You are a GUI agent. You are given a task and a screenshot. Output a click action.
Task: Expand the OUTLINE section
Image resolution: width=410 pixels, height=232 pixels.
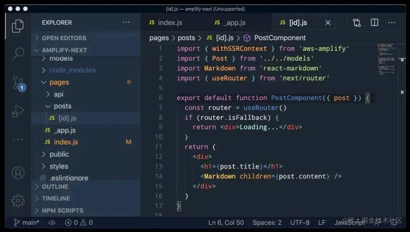86,187
